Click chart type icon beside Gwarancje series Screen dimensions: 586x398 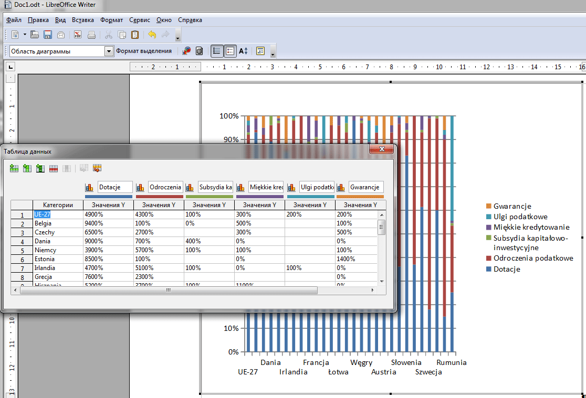(x=341, y=187)
